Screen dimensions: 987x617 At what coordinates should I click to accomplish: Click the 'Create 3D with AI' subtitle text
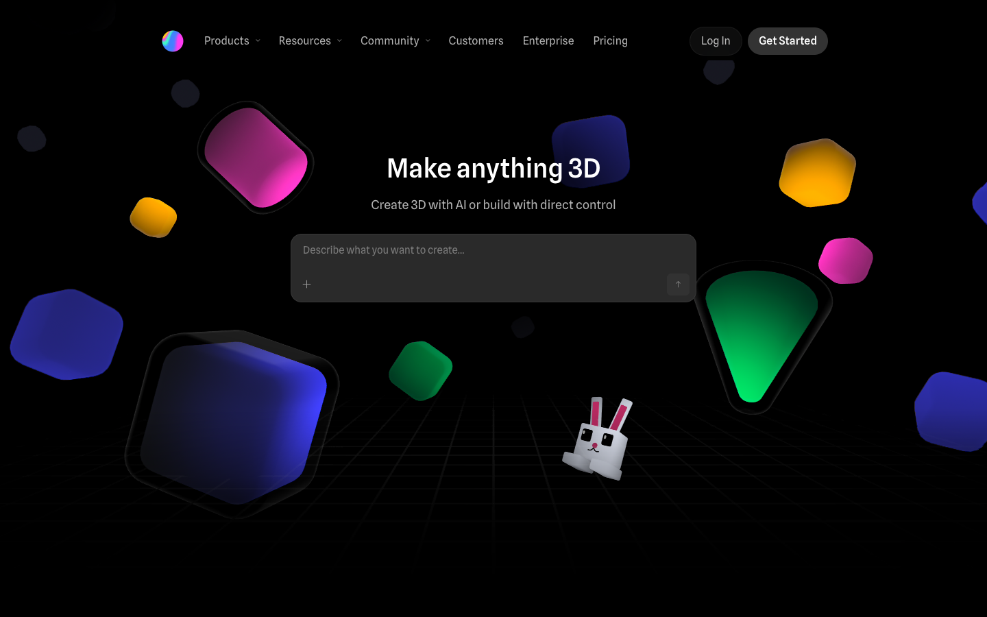coord(493,205)
